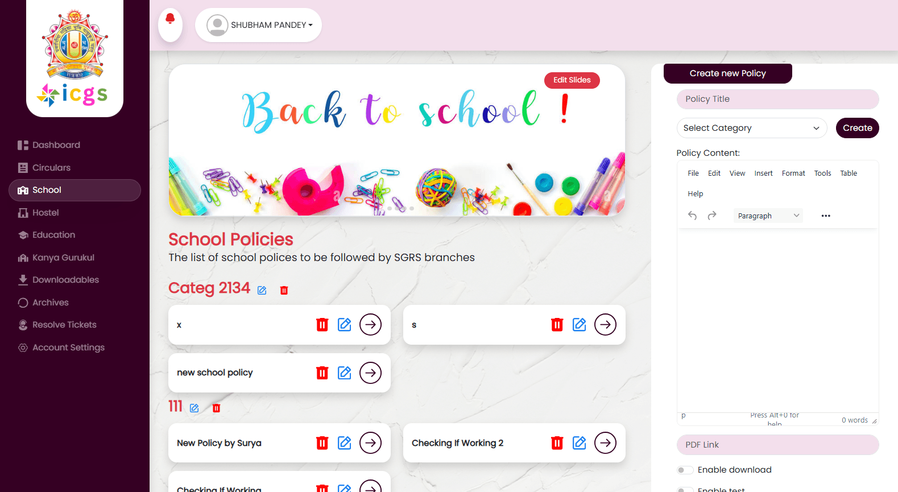Expand the Paragraph style dropdown
The image size is (898, 492).
tap(768, 216)
